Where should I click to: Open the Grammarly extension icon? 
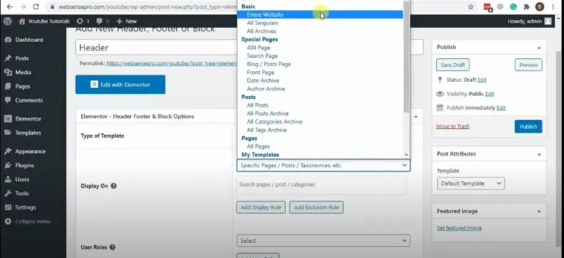click(514, 7)
